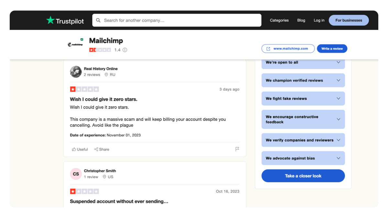388x218 pixels.
Task: Open the rating info icon next to 1.4
Action: (125, 50)
